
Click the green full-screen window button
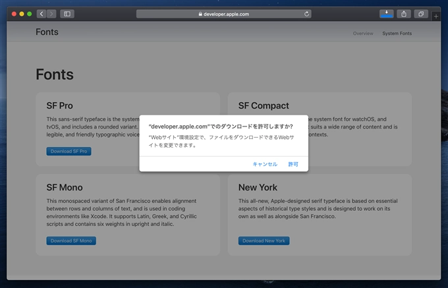pos(30,14)
